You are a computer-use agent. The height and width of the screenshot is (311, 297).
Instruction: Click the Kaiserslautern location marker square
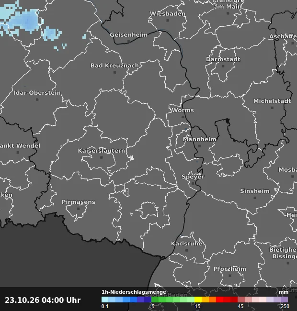(x=102, y=157)
